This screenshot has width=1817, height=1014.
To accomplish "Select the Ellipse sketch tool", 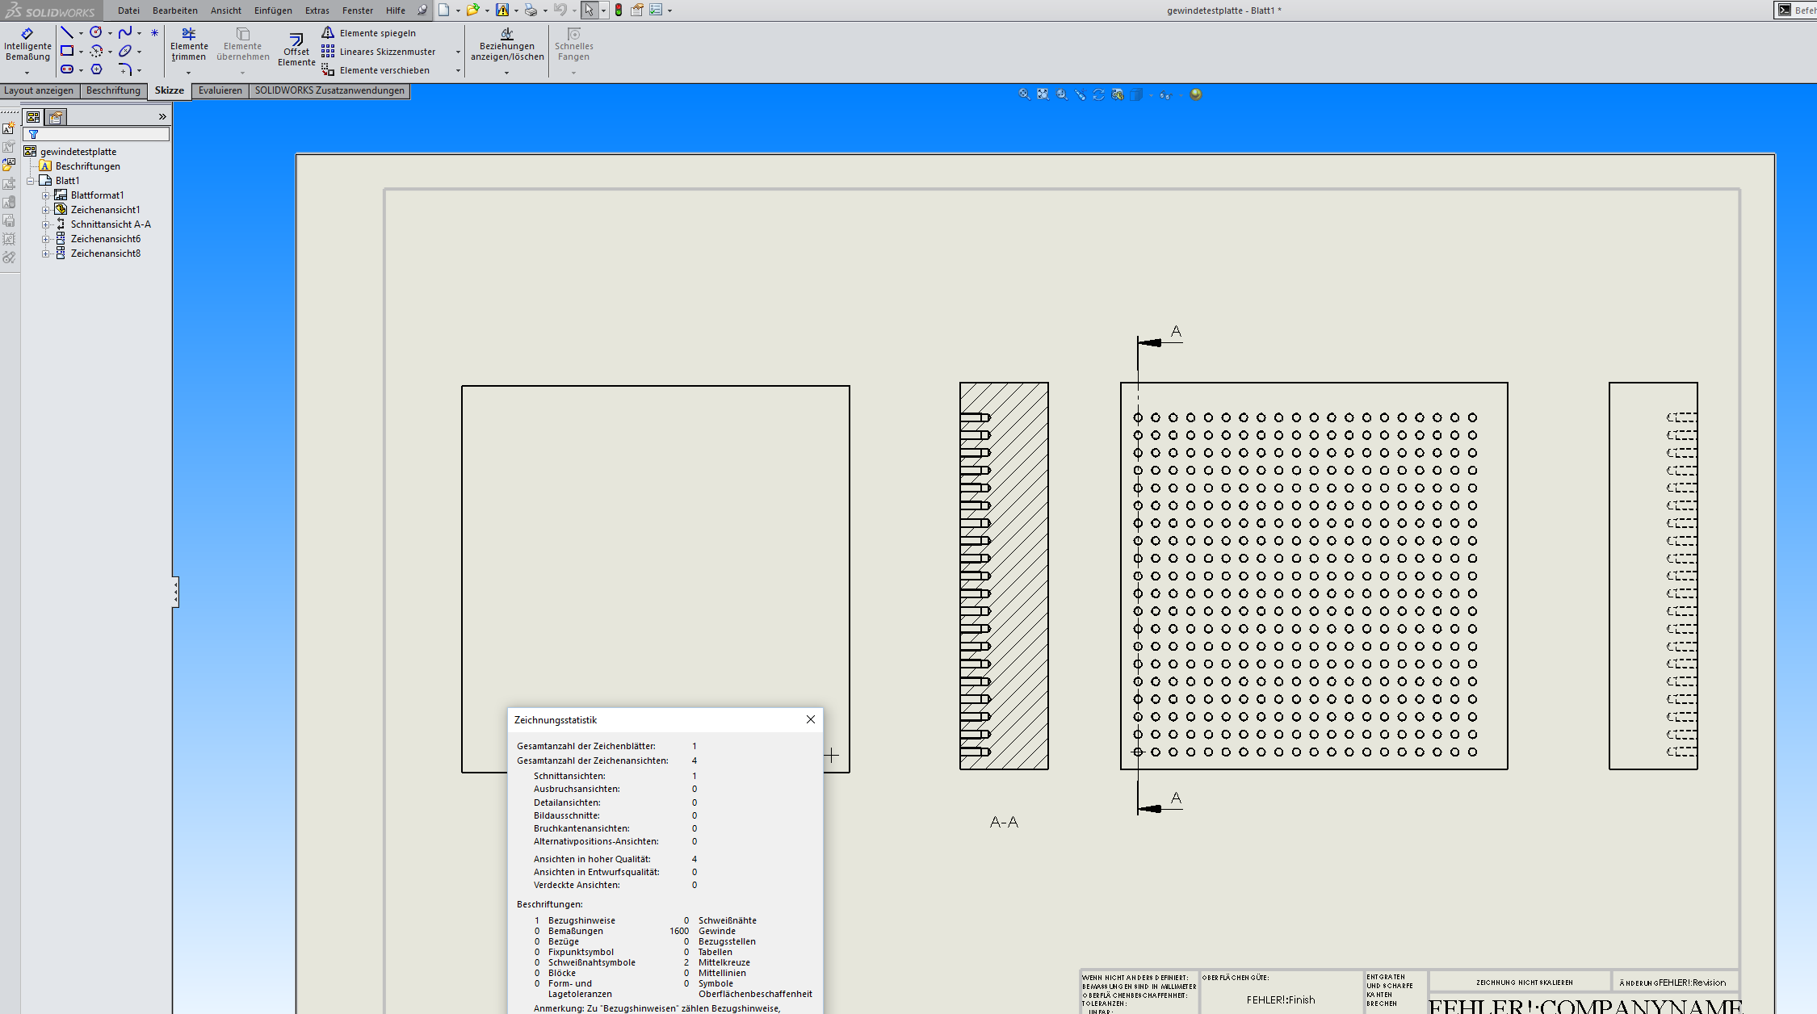I will pos(125,51).
